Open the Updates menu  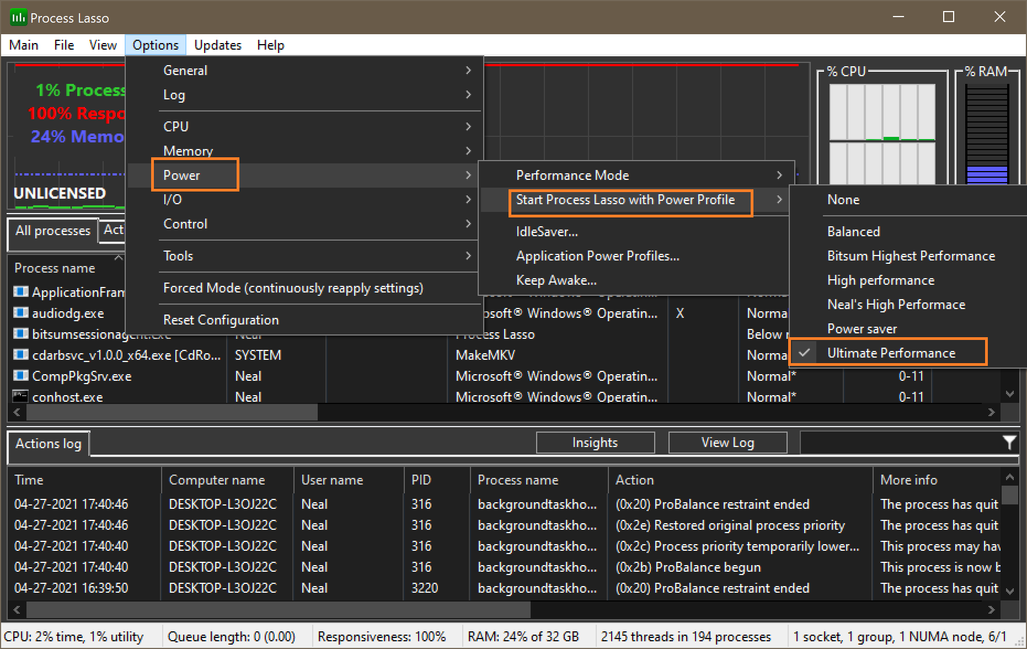click(218, 45)
